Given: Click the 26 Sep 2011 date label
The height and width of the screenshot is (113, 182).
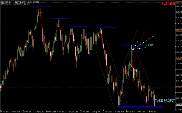Looking at the screenshot, I should pos(119,112).
